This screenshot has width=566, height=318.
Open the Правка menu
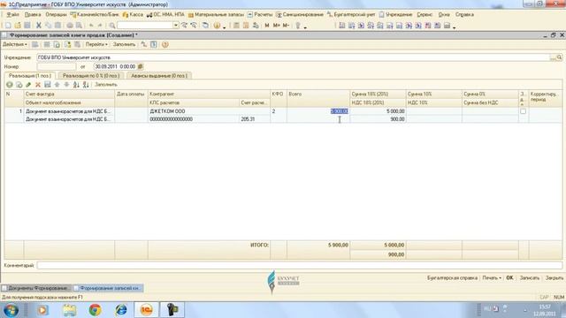coord(33,15)
